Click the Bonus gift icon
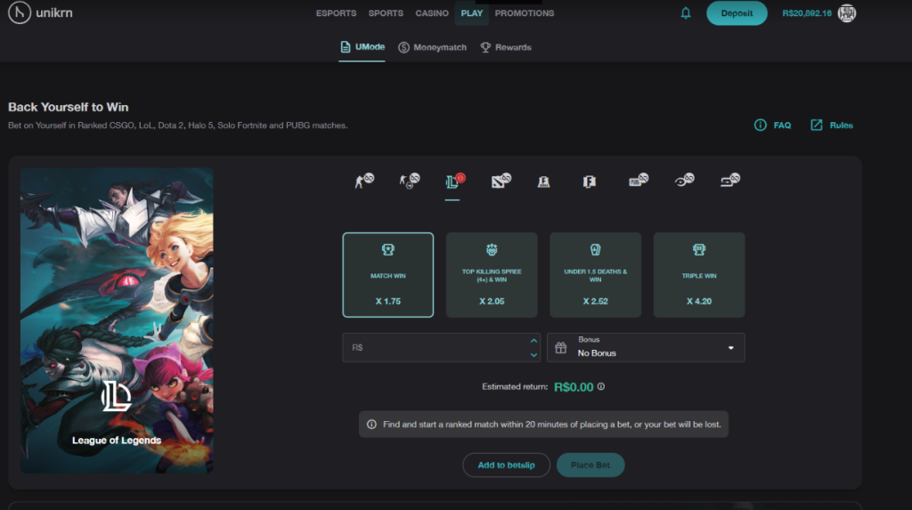This screenshot has height=510, width=912. point(561,348)
